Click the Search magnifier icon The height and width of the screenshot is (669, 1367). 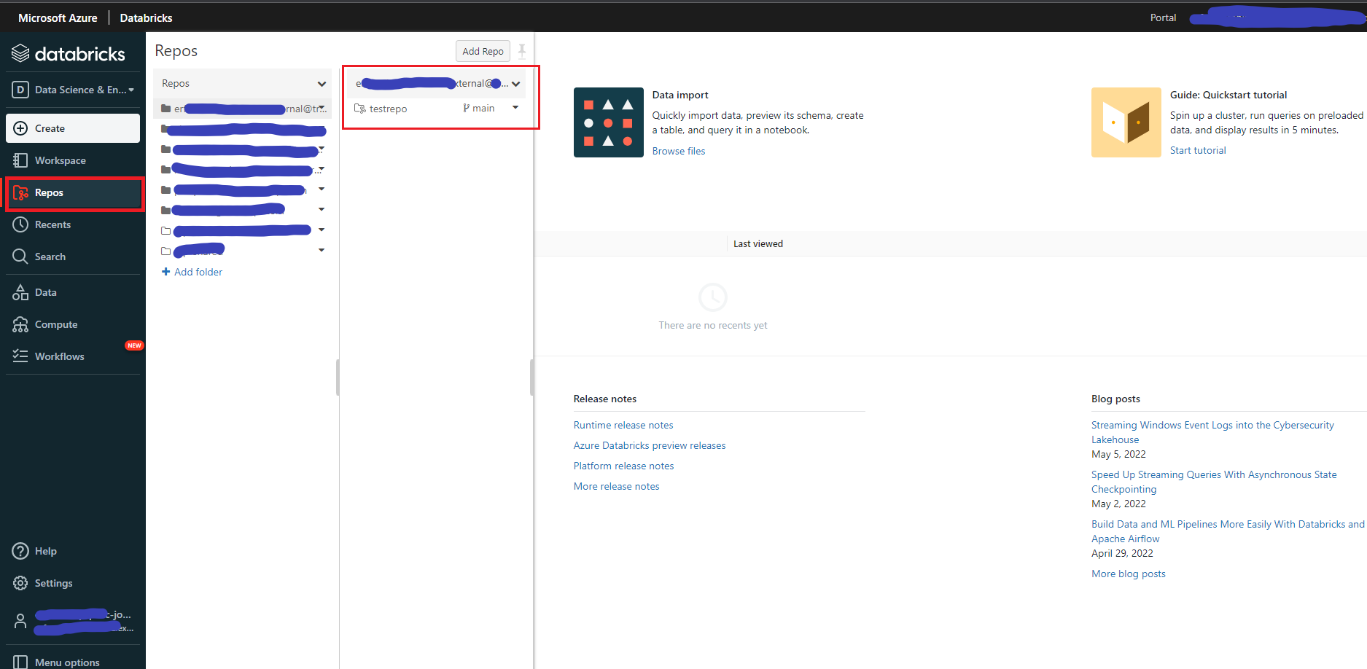click(x=20, y=257)
